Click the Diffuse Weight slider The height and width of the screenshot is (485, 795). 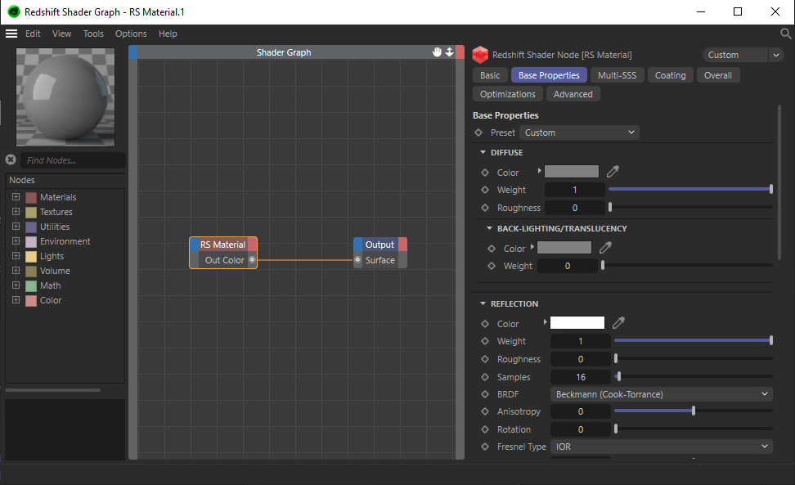tap(690, 189)
